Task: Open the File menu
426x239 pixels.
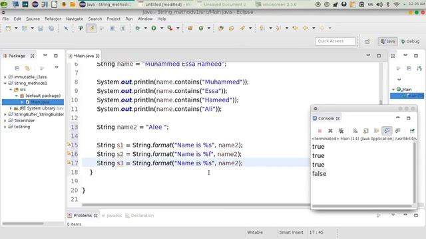Action: pos(5,19)
